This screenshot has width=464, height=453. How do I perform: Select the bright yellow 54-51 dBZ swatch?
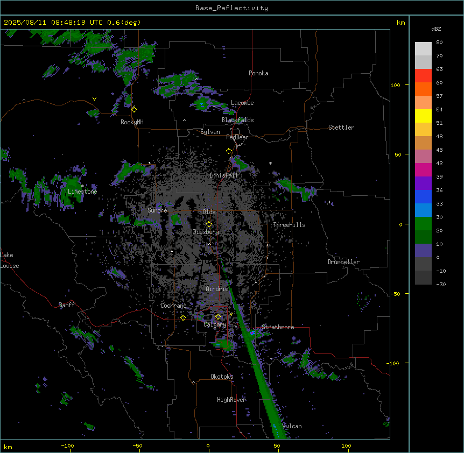423,116
